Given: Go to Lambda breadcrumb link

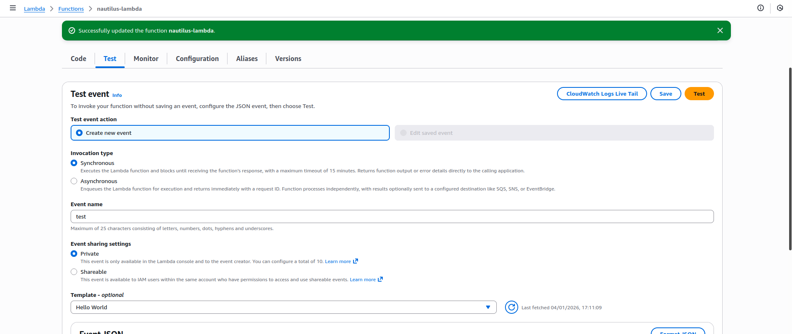Looking at the screenshot, I should (x=34, y=9).
